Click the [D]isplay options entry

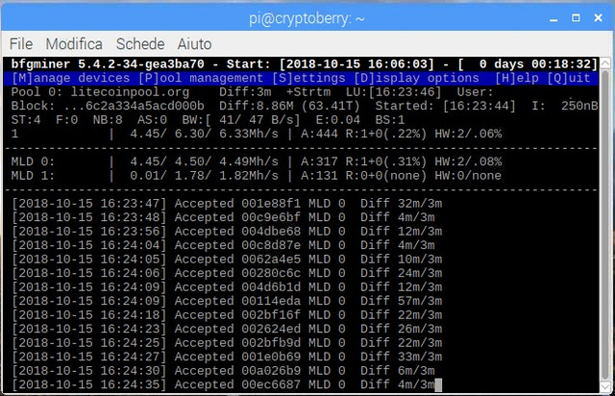point(416,78)
